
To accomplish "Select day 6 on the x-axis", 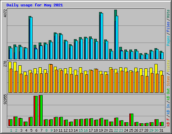I will 36,130.
